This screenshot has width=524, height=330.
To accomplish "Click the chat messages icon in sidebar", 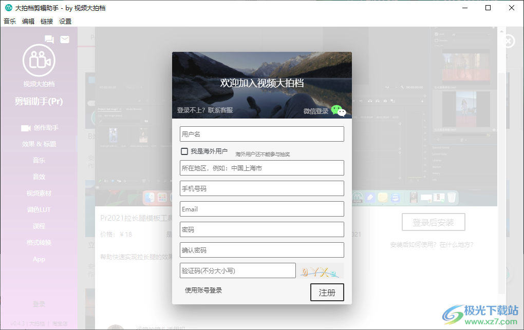I will (x=49, y=40).
